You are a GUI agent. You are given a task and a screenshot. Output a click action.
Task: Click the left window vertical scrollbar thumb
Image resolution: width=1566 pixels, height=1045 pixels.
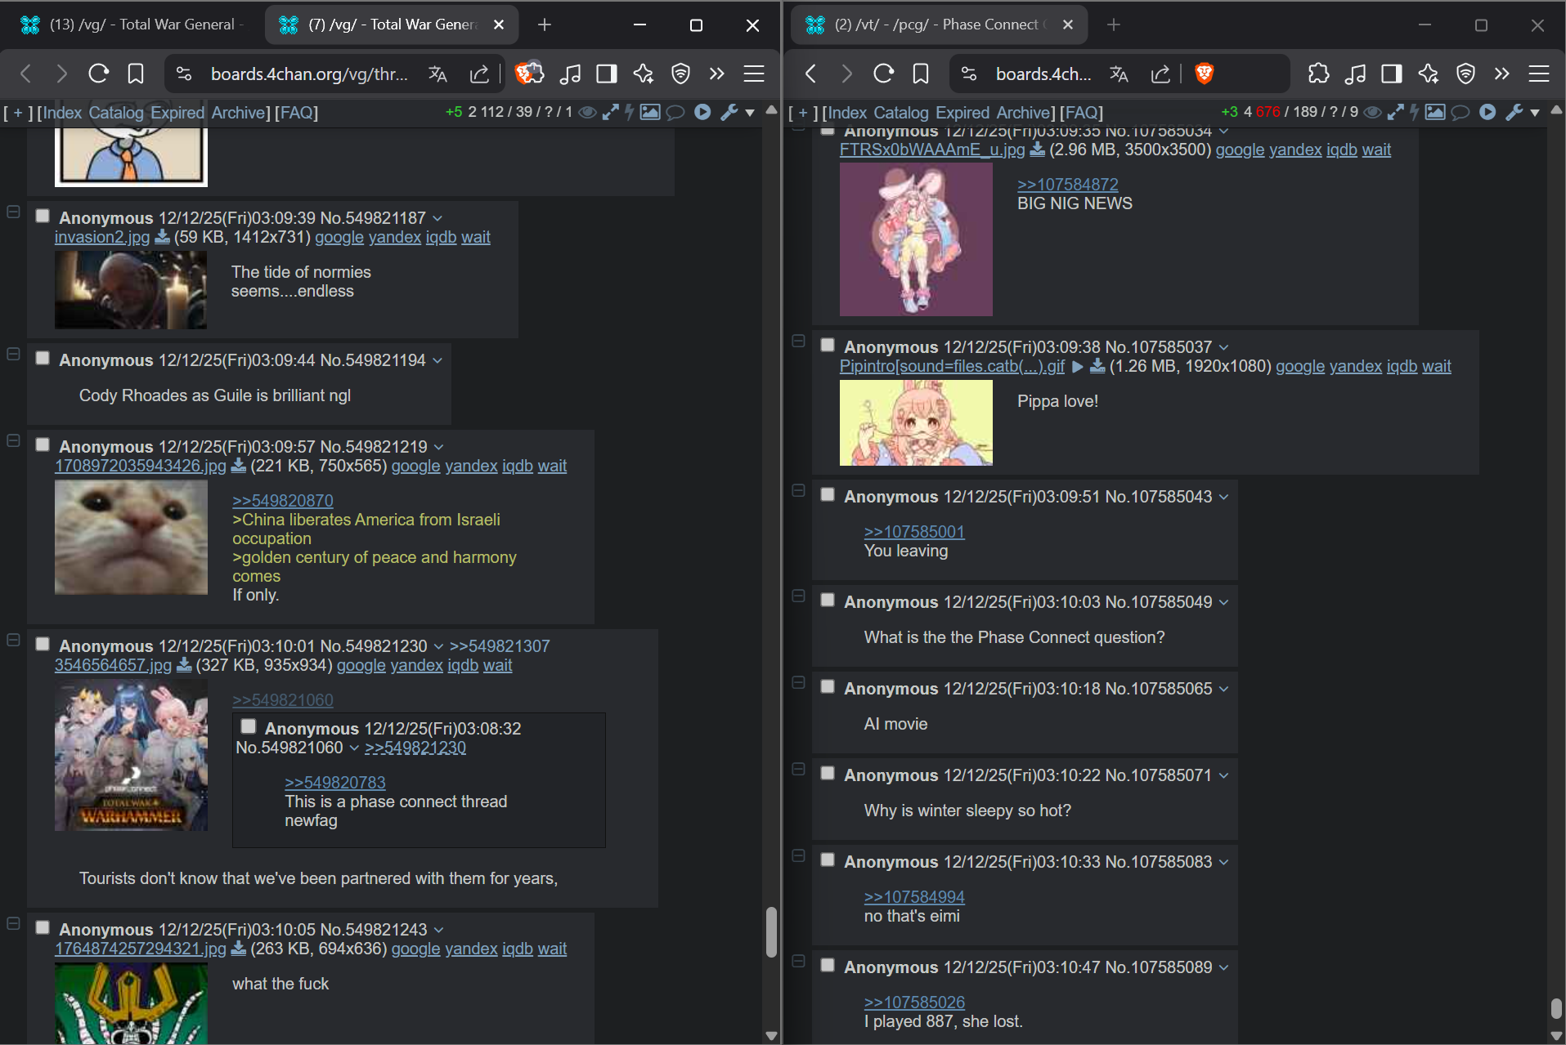coord(771,931)
